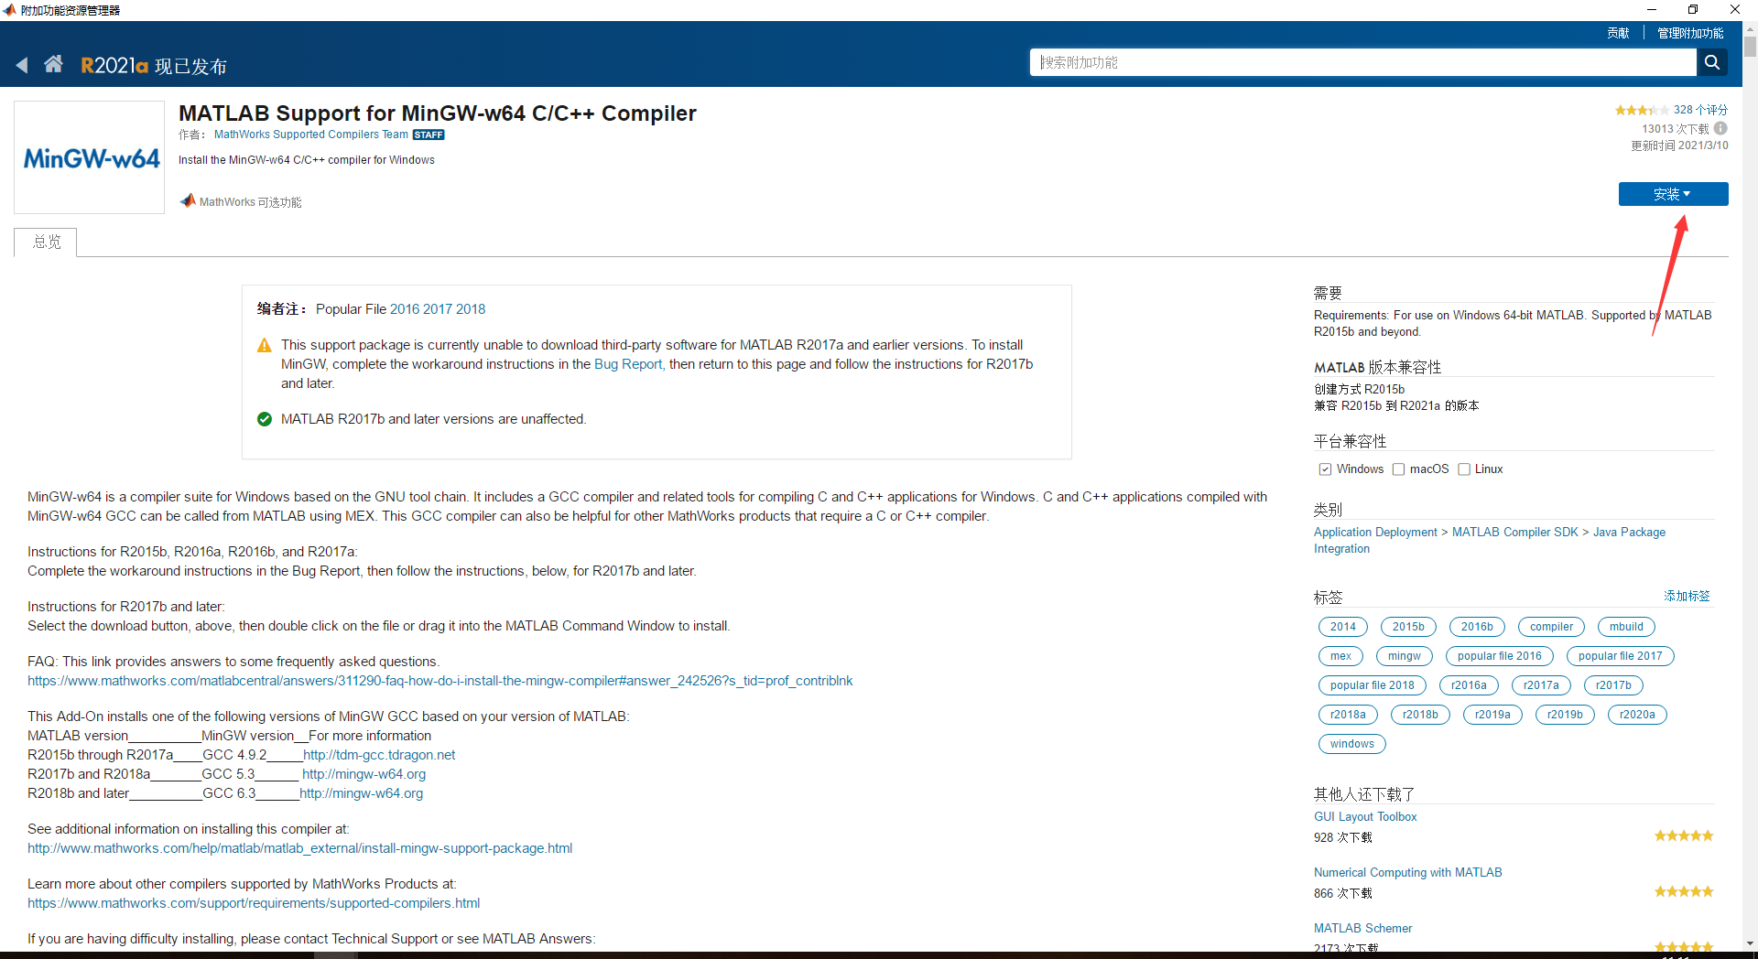Click the search magnifier icon
This screenshot has width=1758, height=959.
(x=1712, y=62)
